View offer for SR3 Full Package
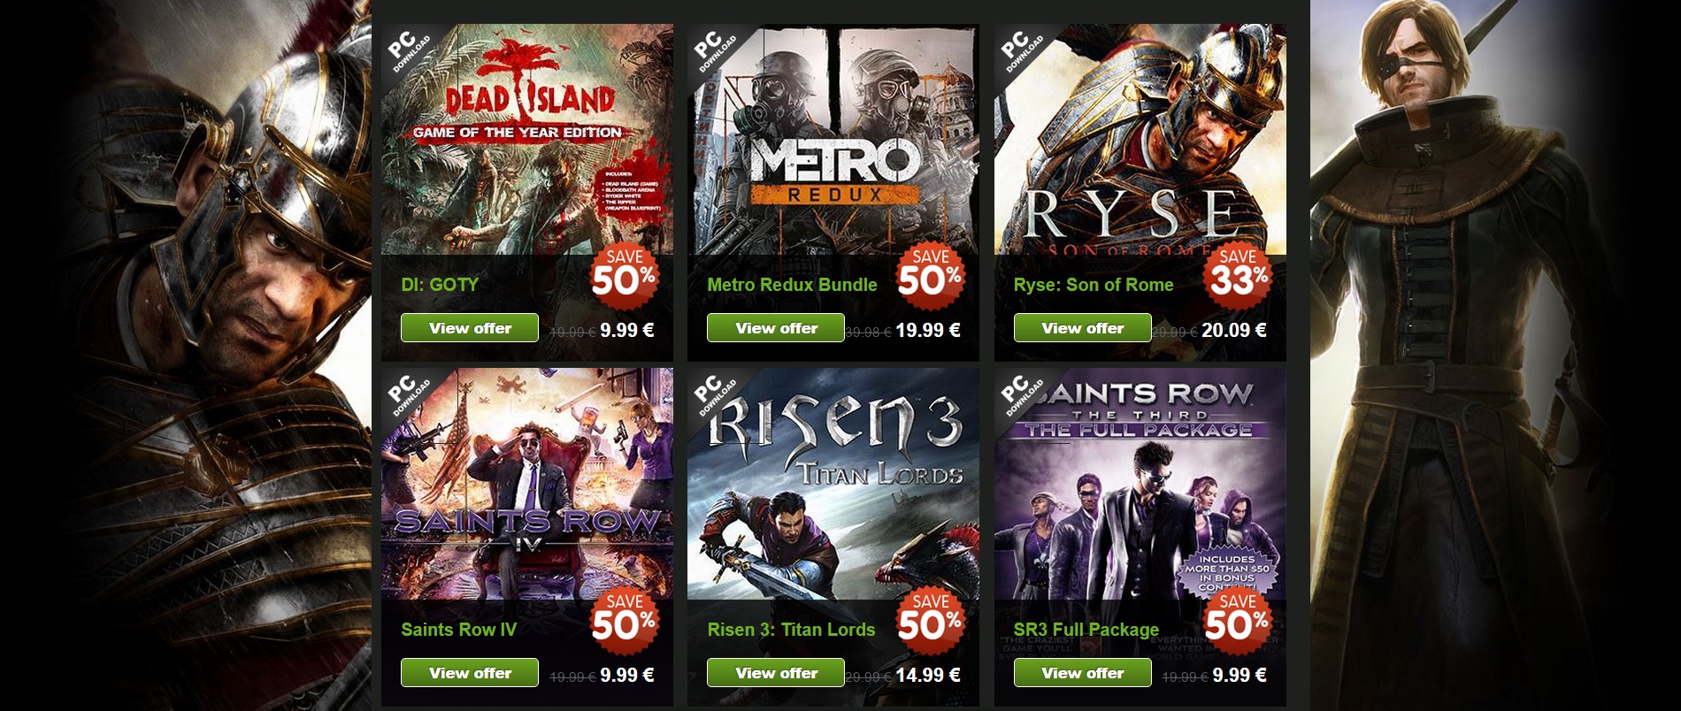Screen dimensions: 1681x711 pyautogui.click(x=1083, y=673)
